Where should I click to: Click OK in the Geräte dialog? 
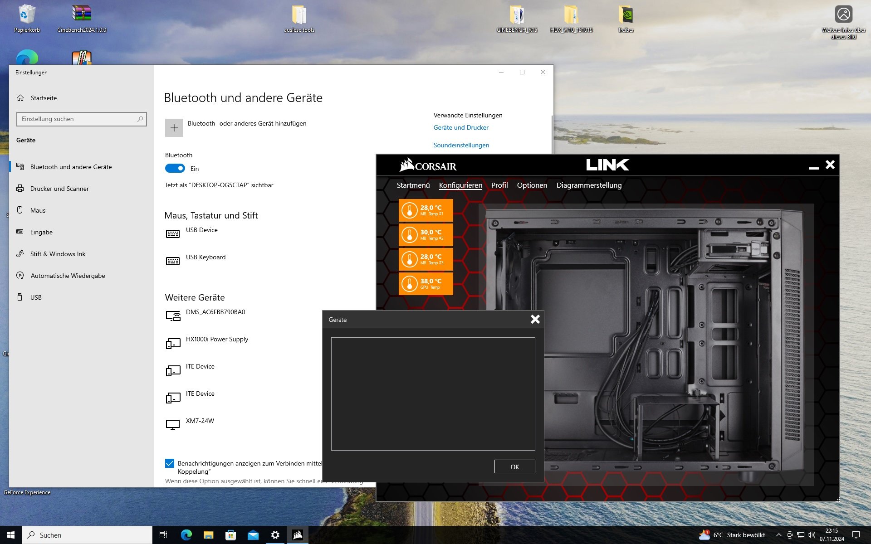click(x=514, y=466)
